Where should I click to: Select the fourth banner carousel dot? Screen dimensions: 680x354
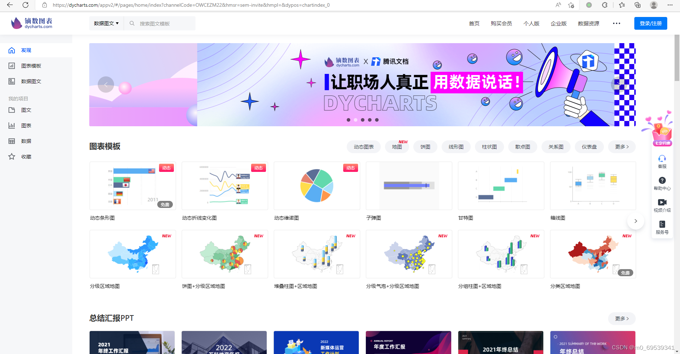click(370, 120)
